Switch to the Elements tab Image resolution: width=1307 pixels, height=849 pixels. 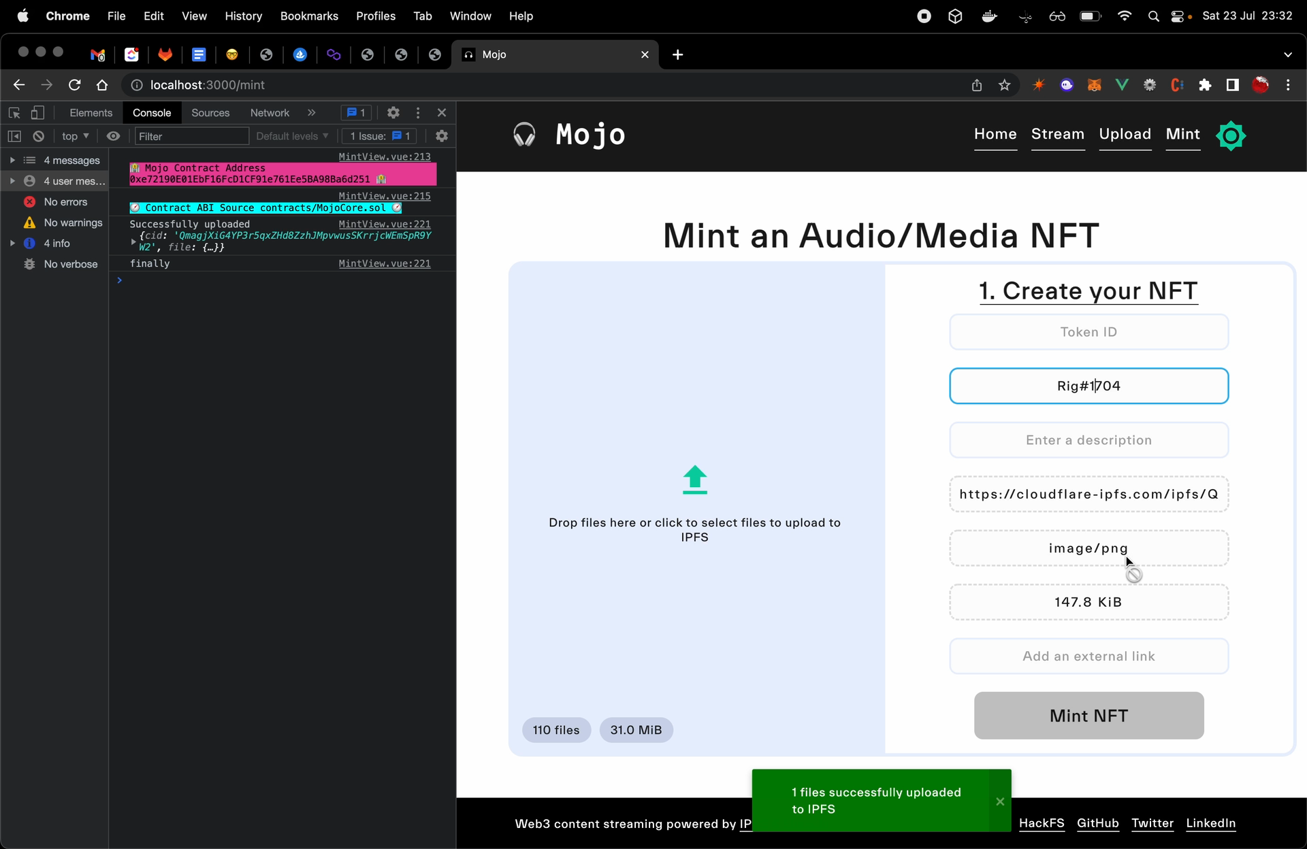coord(91,113)
